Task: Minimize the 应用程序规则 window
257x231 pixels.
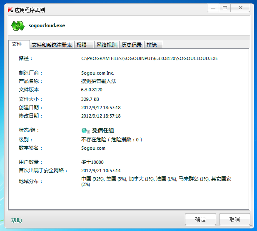Action: point(213,8)
